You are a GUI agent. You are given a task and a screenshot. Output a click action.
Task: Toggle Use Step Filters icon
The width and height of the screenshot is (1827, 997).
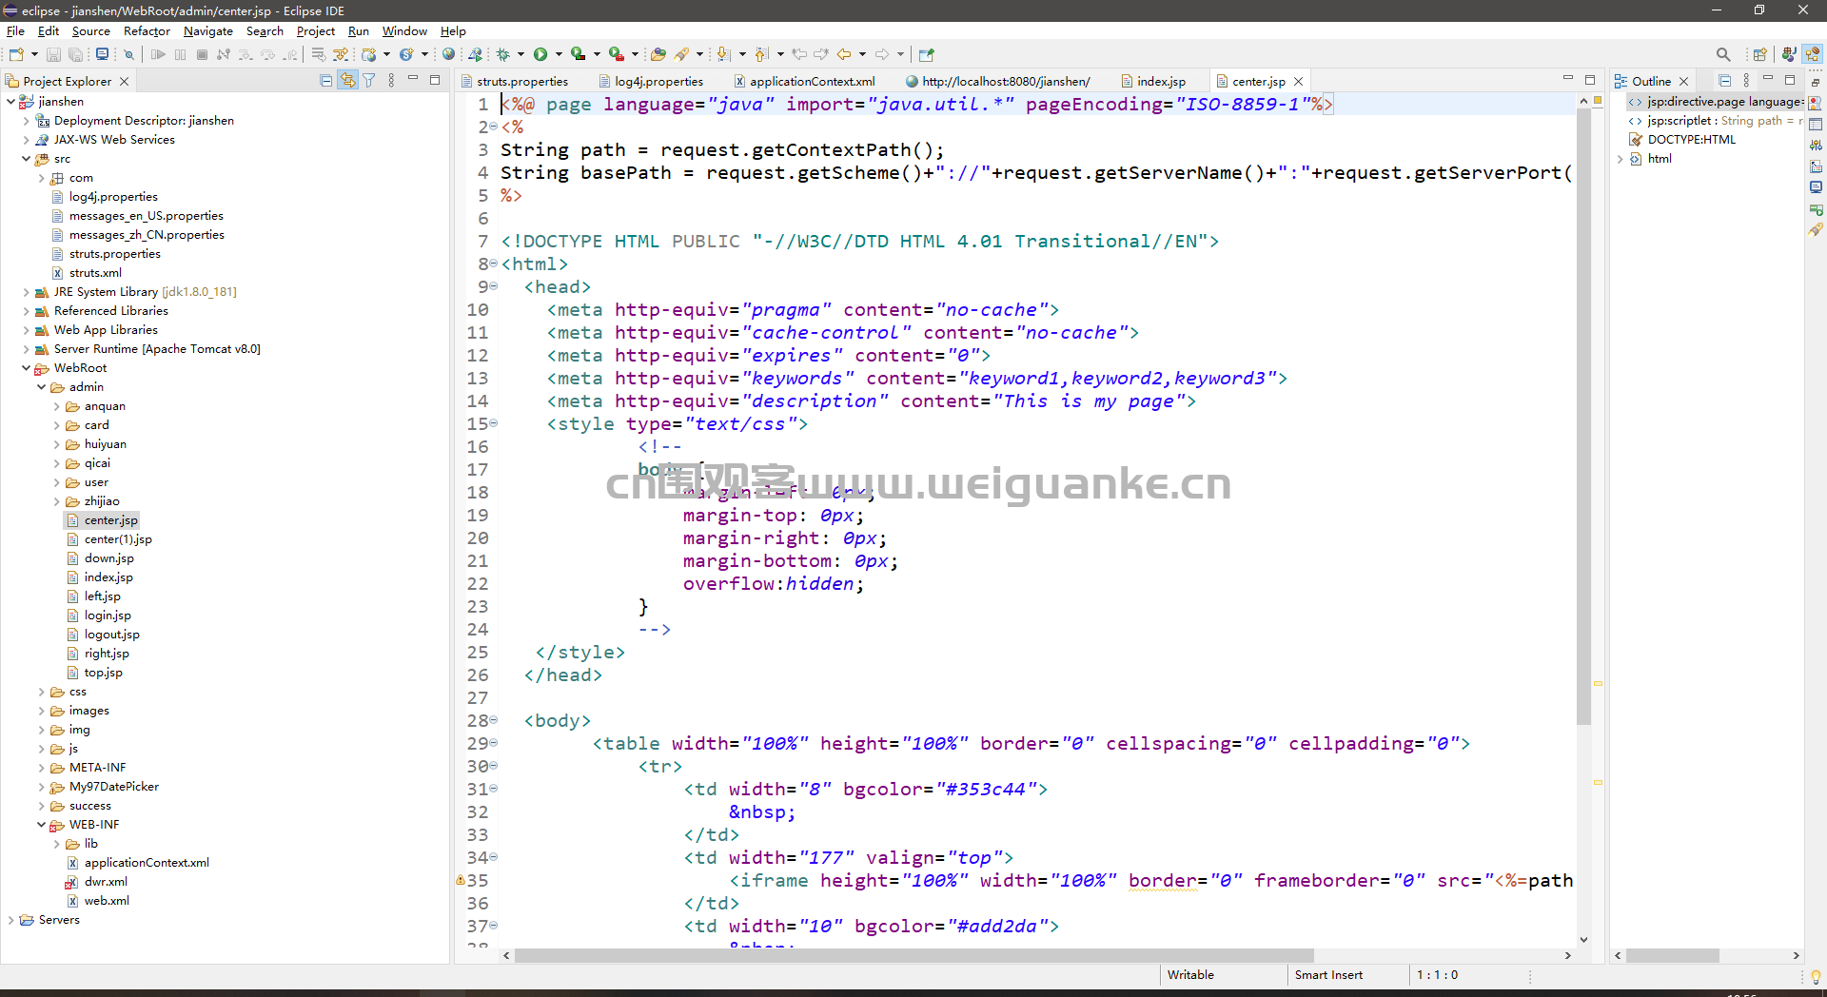click(x=341, y=54)
